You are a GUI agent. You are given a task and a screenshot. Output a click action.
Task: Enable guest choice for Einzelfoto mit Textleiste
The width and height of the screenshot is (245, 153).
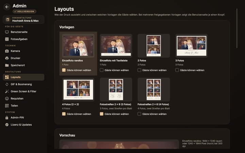(101, 70)
